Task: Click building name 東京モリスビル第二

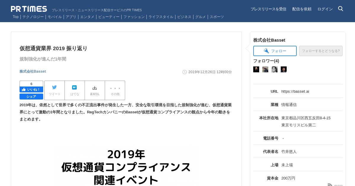Action: (x=298, y=125)
